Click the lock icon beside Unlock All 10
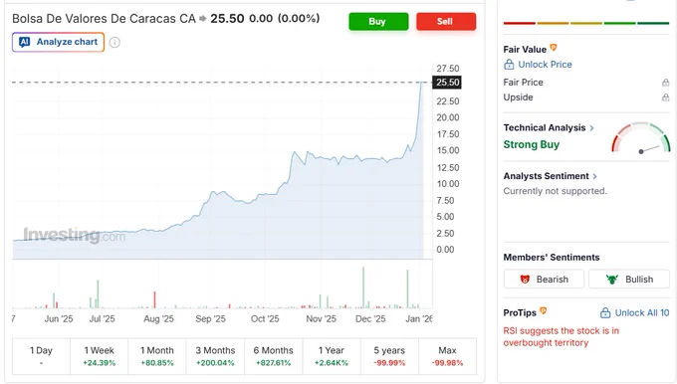 coord(605,312)
